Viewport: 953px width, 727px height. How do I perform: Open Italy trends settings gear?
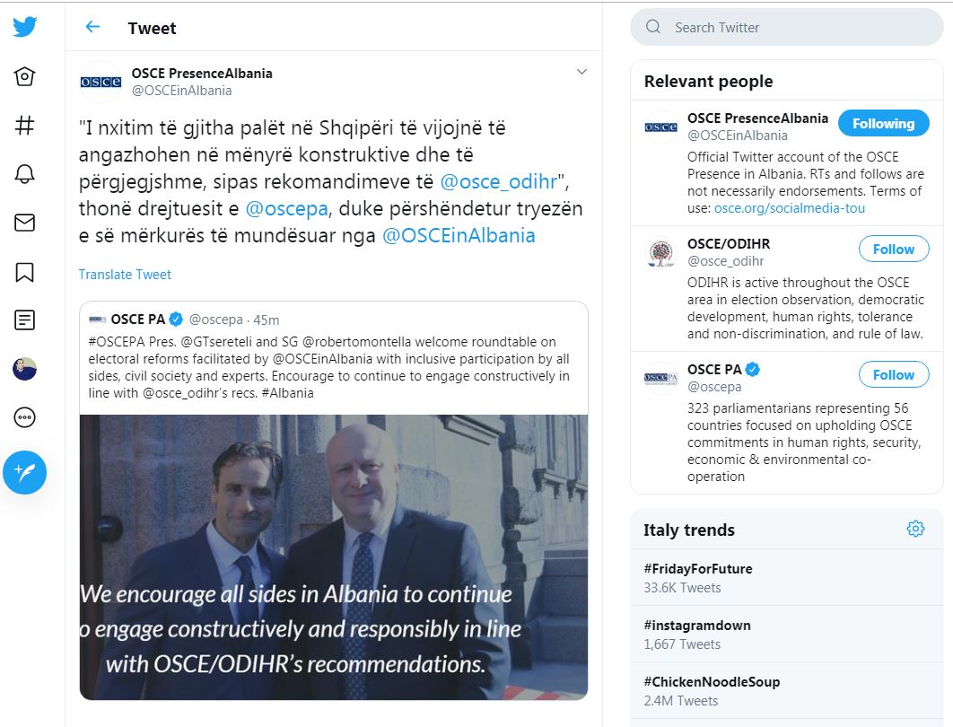[x=915, y=529]
